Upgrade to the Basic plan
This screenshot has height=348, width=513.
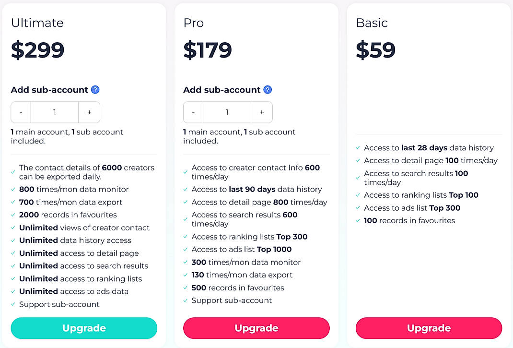(x=429, y=328)
